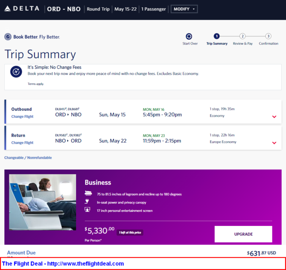This screenshot has height=270, width=286.
Task: Click the $5,330.00 Business price
Action: click(x=99, y=231)
